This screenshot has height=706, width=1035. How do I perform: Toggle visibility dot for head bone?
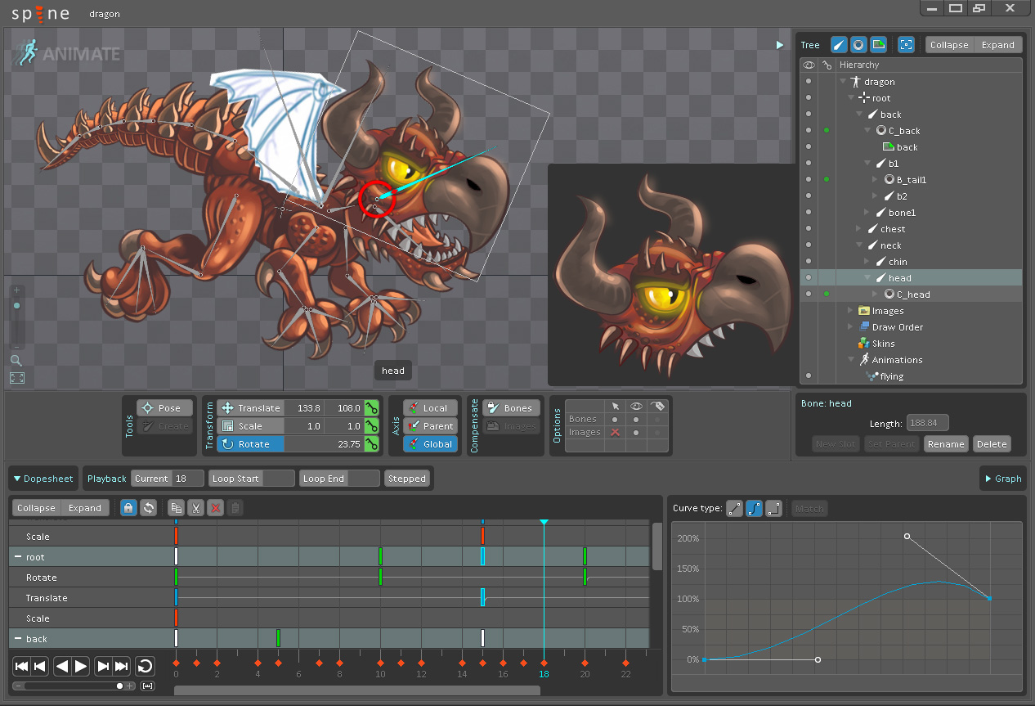(809, 277)
